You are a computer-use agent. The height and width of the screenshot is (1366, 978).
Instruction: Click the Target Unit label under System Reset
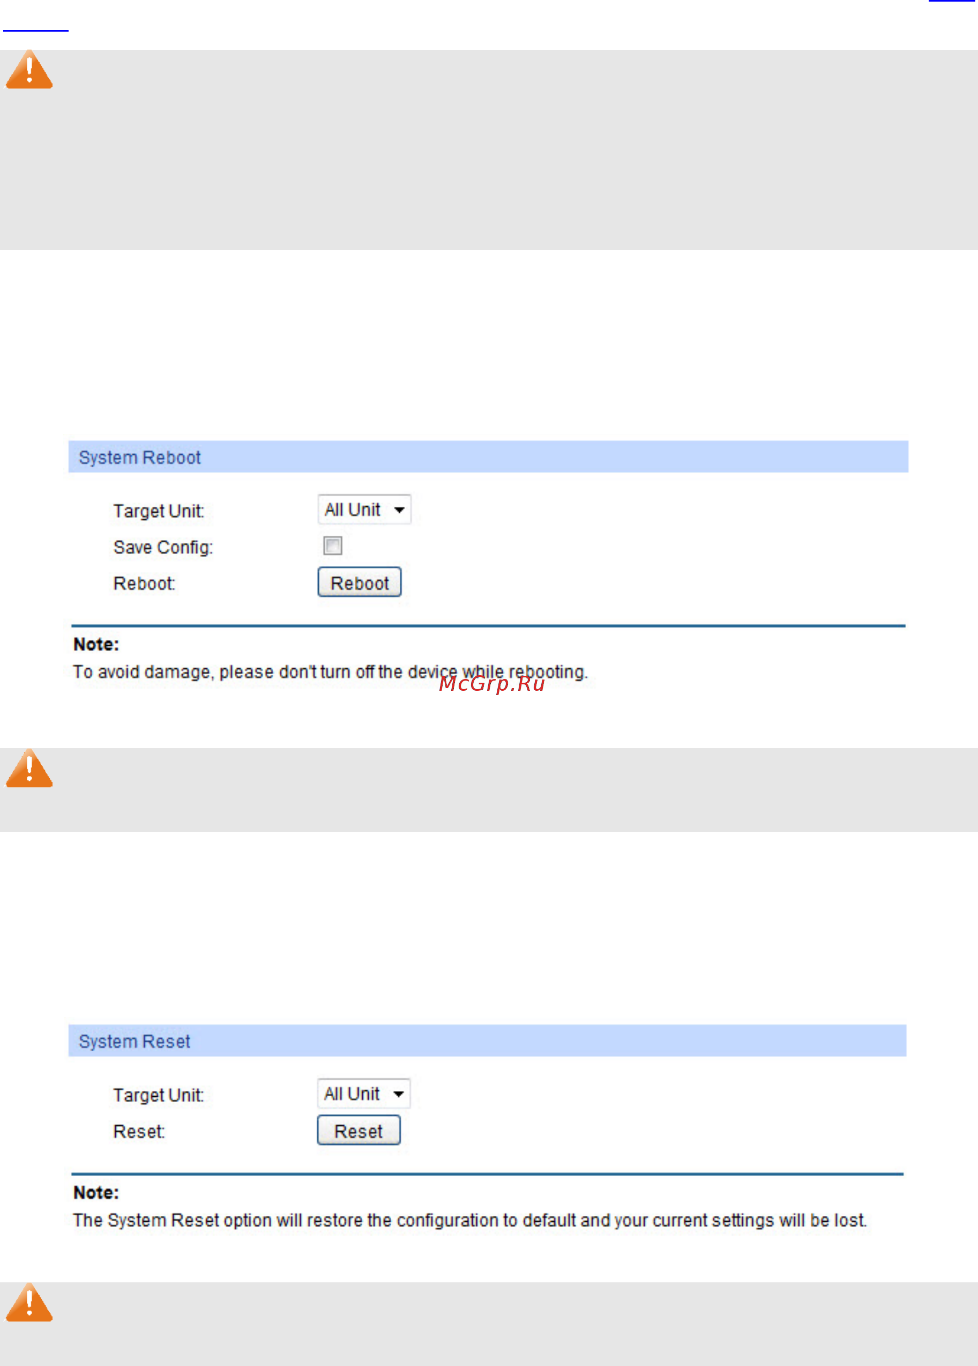(x=159, y=1096)
